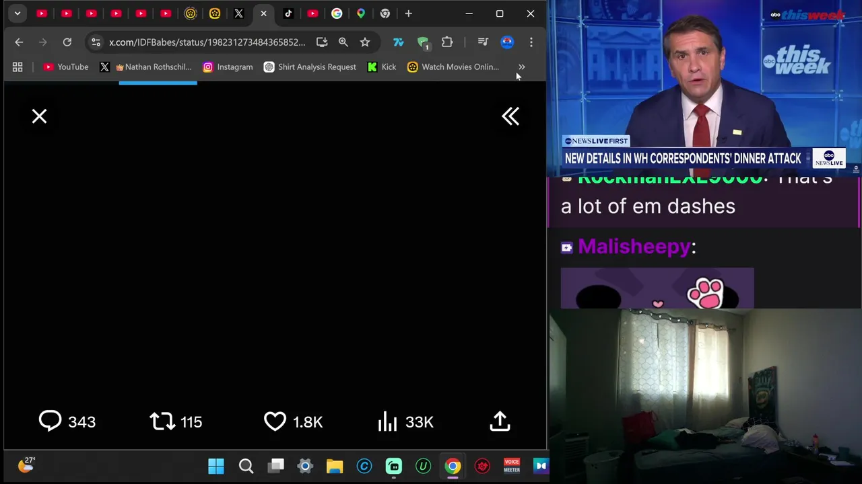The height and width of the screenshot is (484, 862).
Task: Open the tab search dropdown arrow
Action: [18, 13]
